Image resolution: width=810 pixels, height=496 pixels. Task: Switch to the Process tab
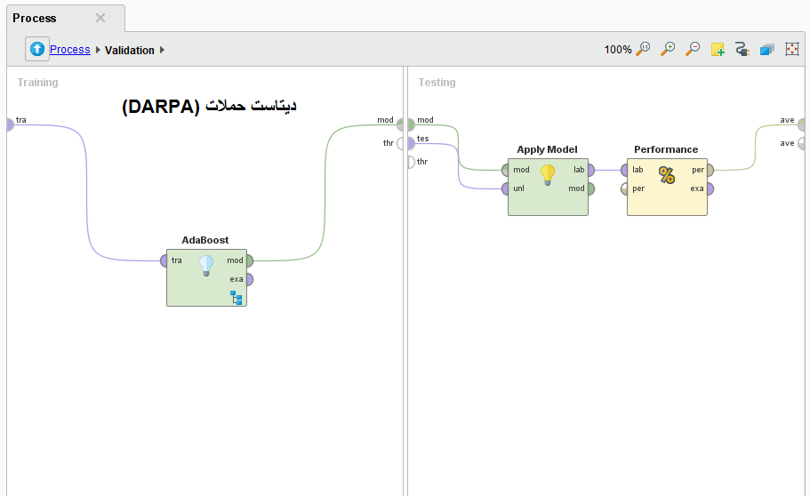(x=35, y=18)
